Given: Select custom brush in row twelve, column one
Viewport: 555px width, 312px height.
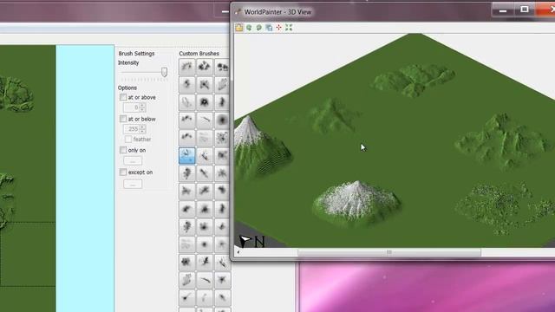Looking at the screenshot, I should click(187, 262).
